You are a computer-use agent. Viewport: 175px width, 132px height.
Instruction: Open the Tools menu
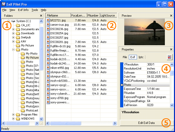pos(35,10)
